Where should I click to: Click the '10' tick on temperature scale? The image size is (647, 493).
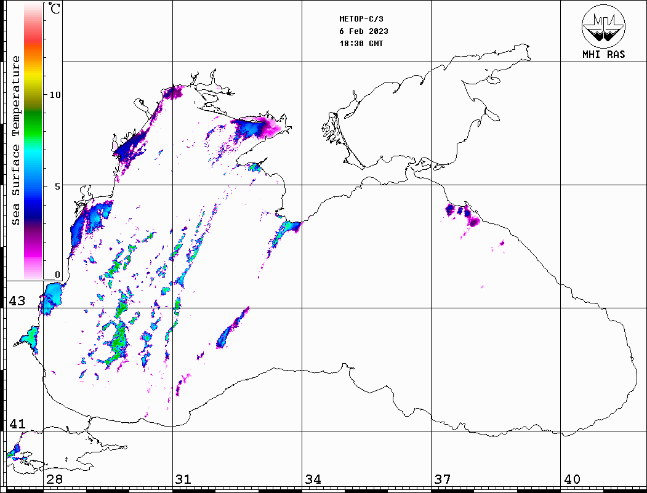(55, 95)
